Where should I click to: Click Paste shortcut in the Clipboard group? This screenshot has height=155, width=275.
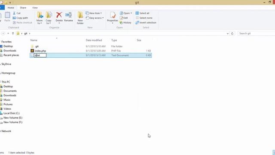(x=22, y=23)
